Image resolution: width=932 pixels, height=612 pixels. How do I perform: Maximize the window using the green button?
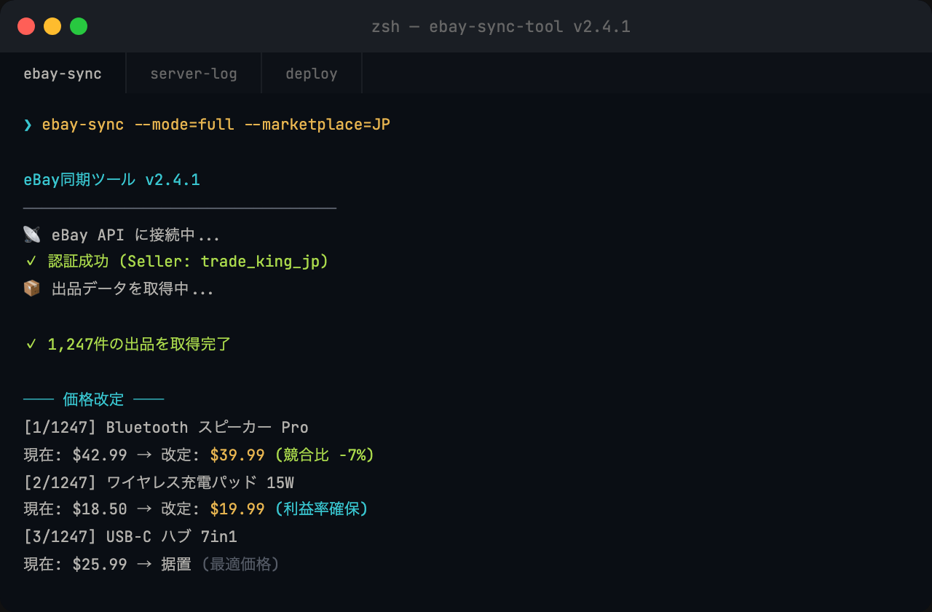click(79, 26)
